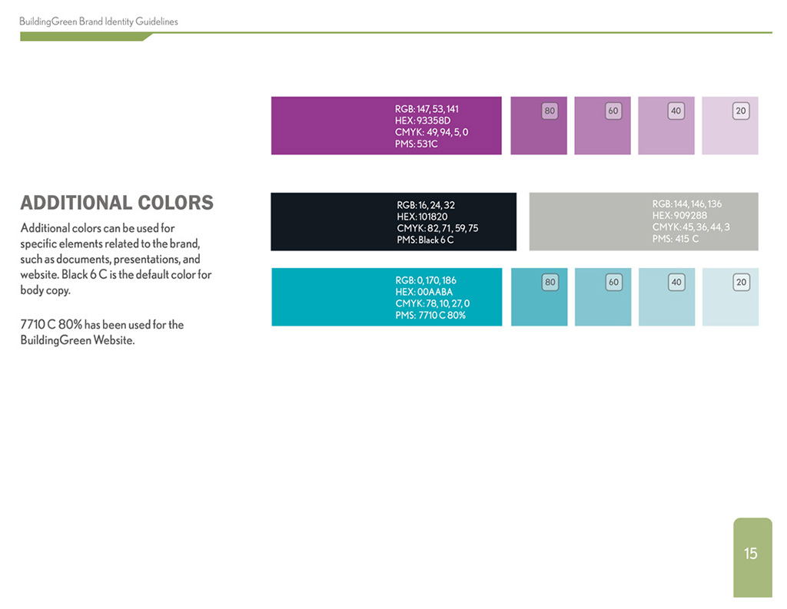Click text 'CMYK: 45, 36, 44, 3'

pos(691,227)
